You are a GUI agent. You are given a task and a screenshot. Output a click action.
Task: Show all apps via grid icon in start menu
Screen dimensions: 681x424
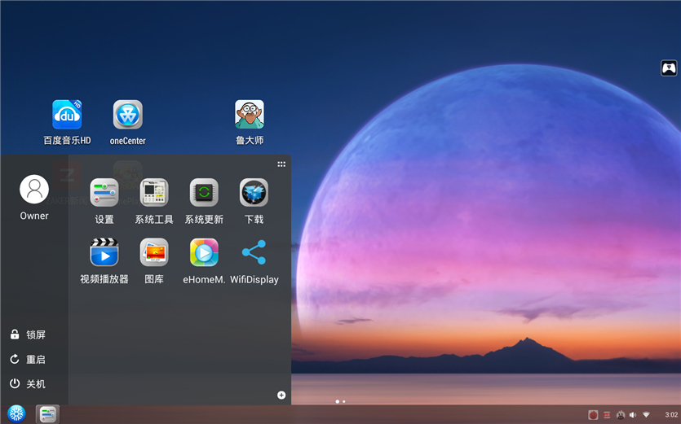281,164
